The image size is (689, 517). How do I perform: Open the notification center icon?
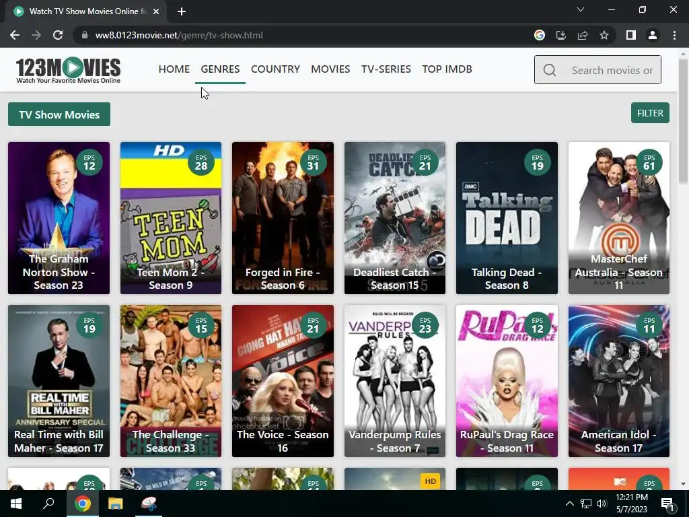coord(668,504)
